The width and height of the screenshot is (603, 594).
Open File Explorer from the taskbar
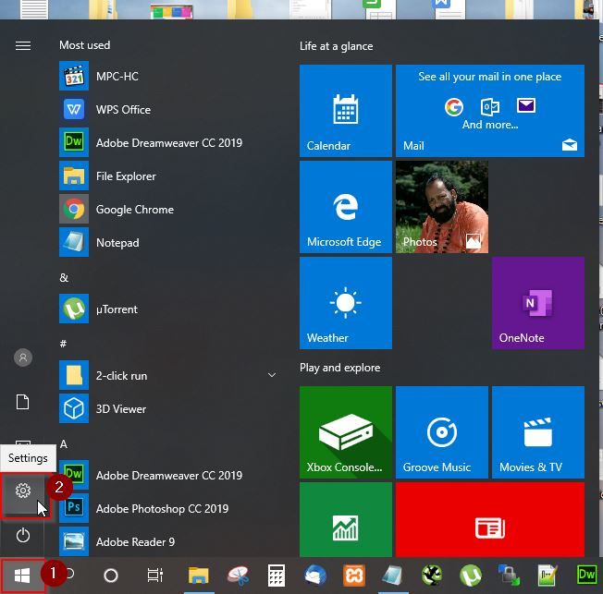[199, 576]
